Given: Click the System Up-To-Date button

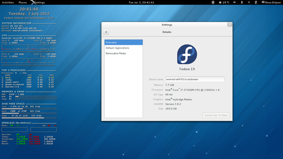Looking at the screenshot, I should [216, 115].
